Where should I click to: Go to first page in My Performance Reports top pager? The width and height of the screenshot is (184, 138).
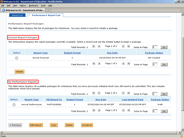(94, 93)
